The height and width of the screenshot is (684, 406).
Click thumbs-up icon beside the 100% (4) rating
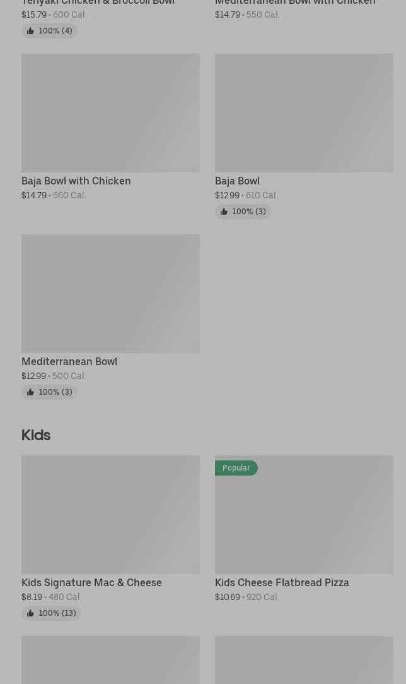coord(30,31)
